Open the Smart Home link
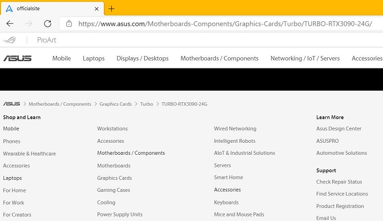The image size is (383, 221). pyautogui.click(x=228, y=178)
